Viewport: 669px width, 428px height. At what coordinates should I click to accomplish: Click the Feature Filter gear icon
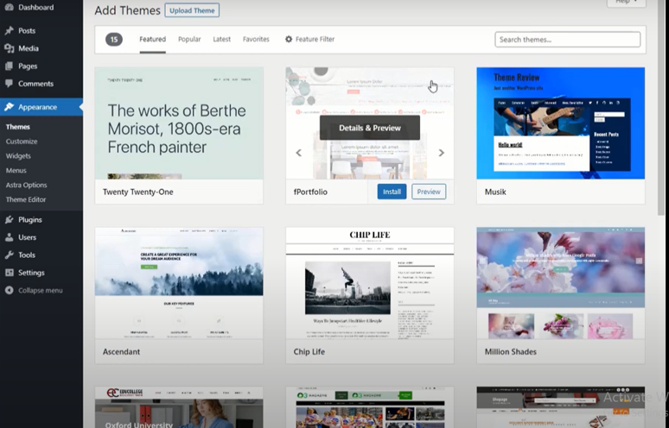click(289, 39)
